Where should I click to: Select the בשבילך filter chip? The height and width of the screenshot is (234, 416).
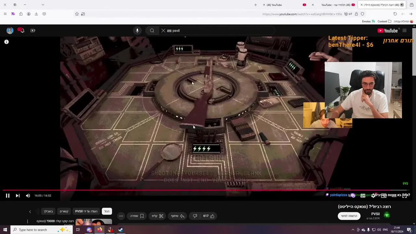coord(48,211)
